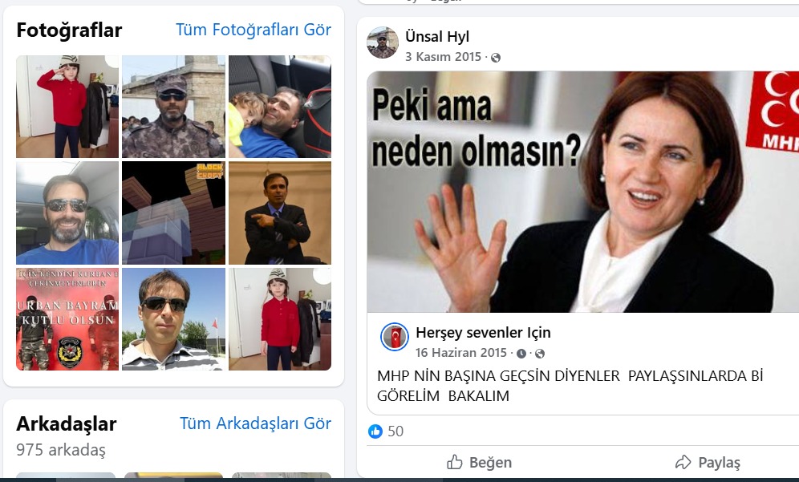This screenshot has width=799, height=482.
Task: Open the camouflage uniform photo thumbnail
Action: tap(173, 106)
